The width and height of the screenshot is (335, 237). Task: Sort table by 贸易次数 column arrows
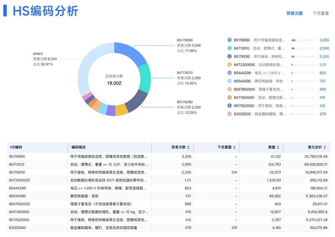tap(188, 147)
